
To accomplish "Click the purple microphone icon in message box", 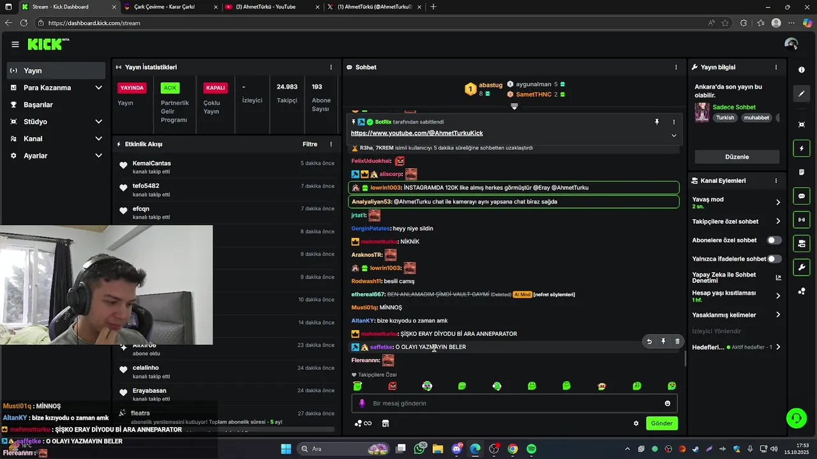I will (x=362, y=403).
